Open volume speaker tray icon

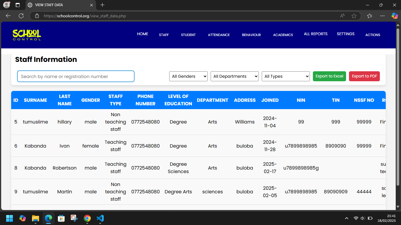click(363, 218)
